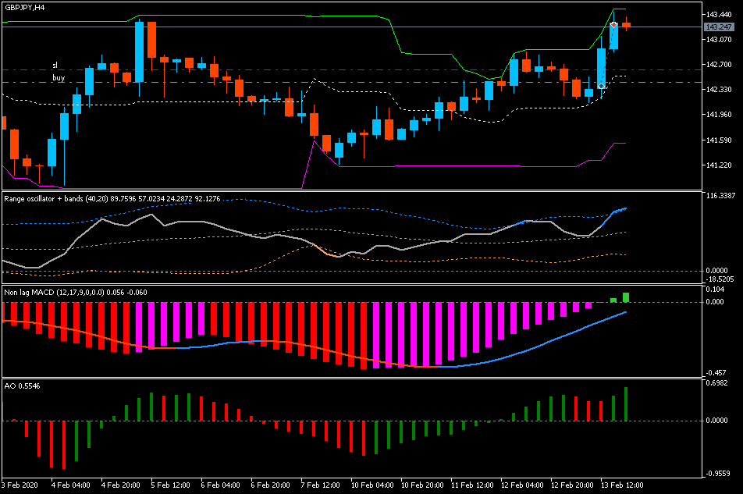This screenshot has height=494, width=743.
Task: Select the current price tag 143.247
Action: pyautogui.click(x=719, y=27)
